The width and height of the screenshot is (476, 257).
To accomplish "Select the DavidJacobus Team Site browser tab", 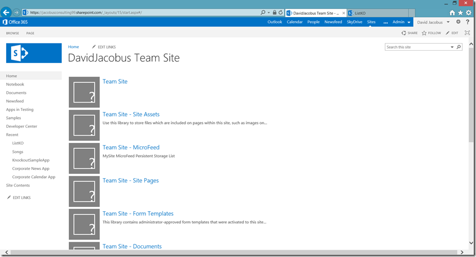I will coord(316,13).
